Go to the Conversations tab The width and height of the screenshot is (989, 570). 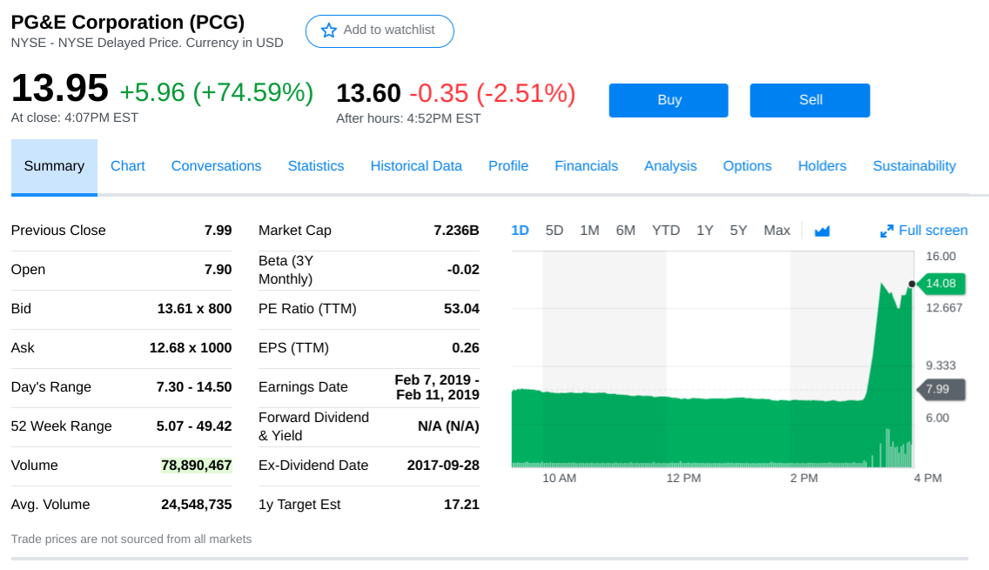(216, 166)
